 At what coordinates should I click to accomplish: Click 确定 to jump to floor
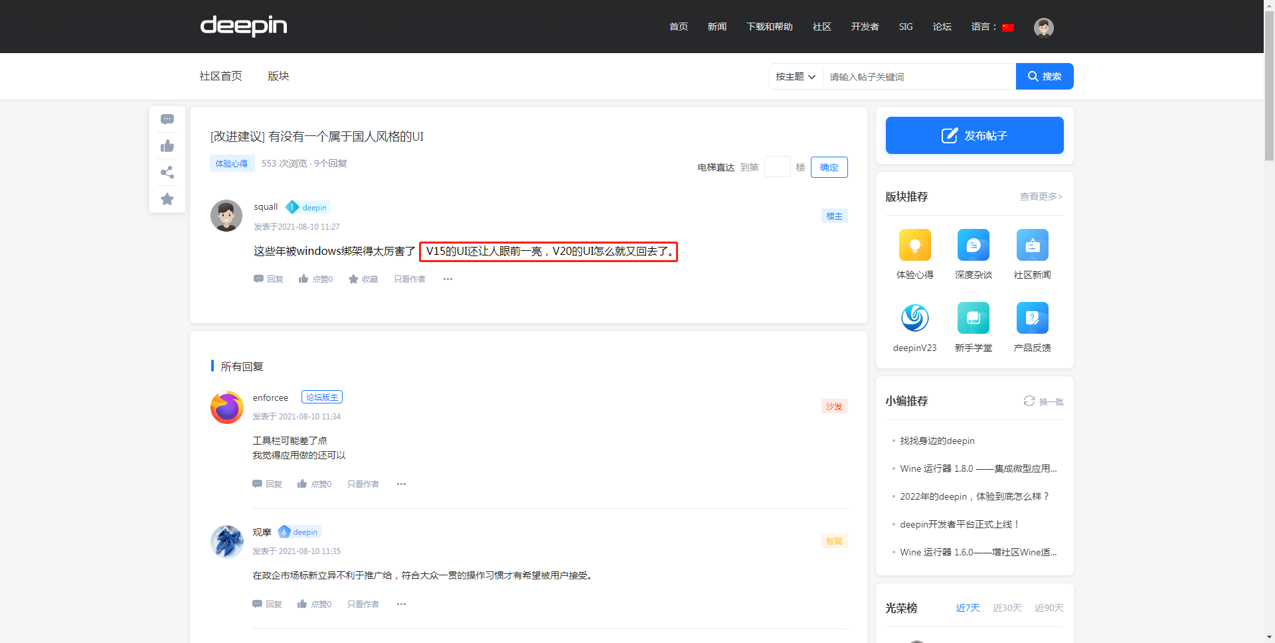829,167
